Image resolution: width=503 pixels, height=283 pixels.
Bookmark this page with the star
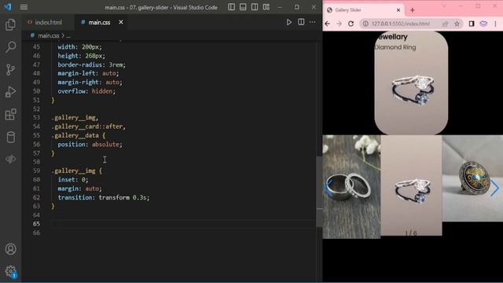(x=457, y=24)
